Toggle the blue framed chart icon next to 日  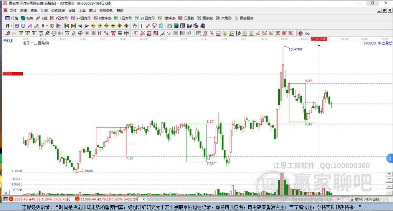pyautogui.click(x=17, y=26)
